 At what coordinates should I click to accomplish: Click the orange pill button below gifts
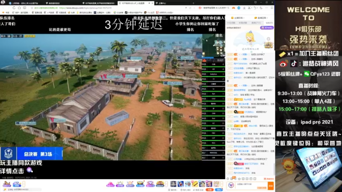(x=209, y=190)
